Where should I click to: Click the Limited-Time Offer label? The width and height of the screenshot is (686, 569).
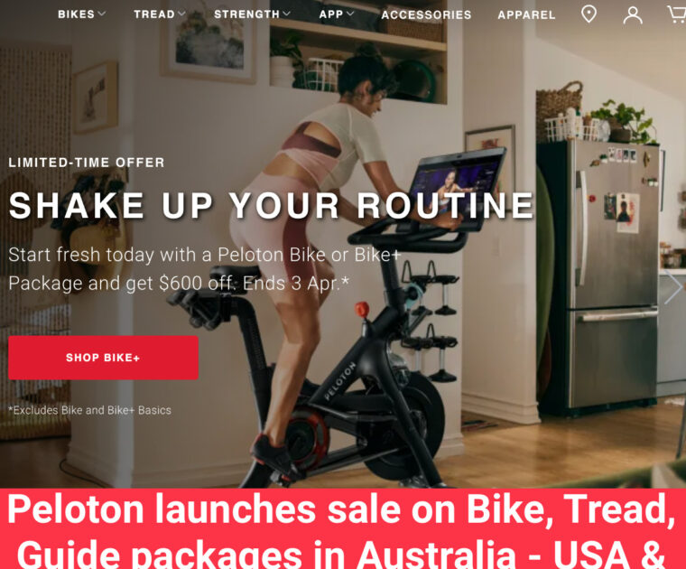[87, 163]
